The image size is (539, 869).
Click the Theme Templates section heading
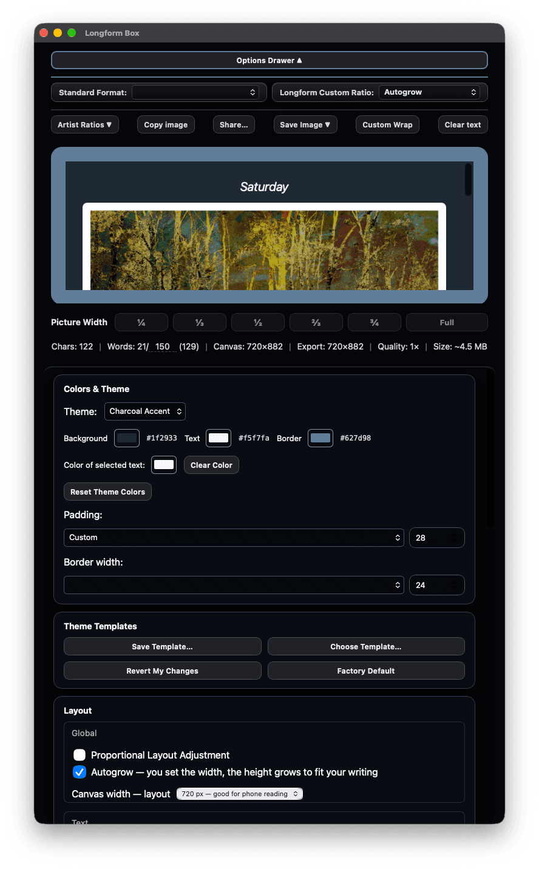click(100, 626)
